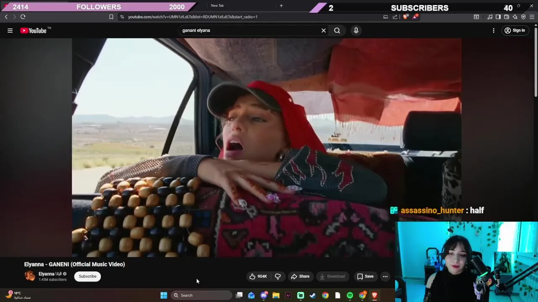The height and width of the screenshot is (302, 538).
Task: Open Elyanna channel avatar
Action: 30,276
